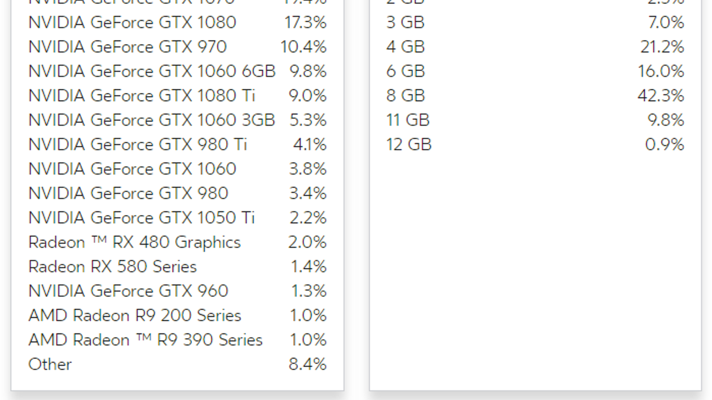This screenshot has height=400, width=712.
Task: Select the AMD Radeon R9 390 Series entry
Action: (x=145, y=340)
